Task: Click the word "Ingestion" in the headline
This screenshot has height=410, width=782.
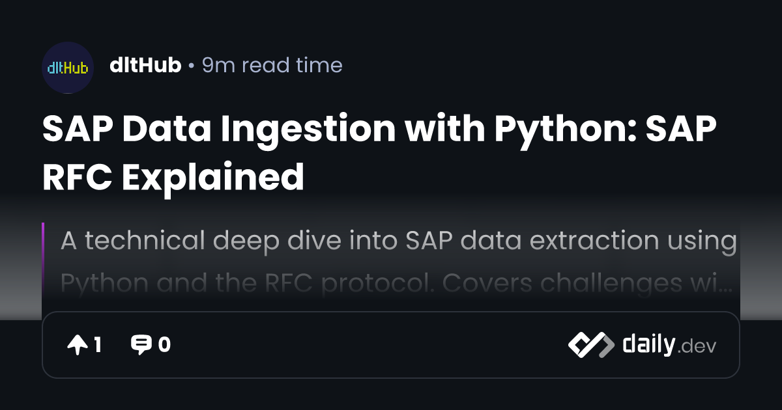Action: [306, 129]
